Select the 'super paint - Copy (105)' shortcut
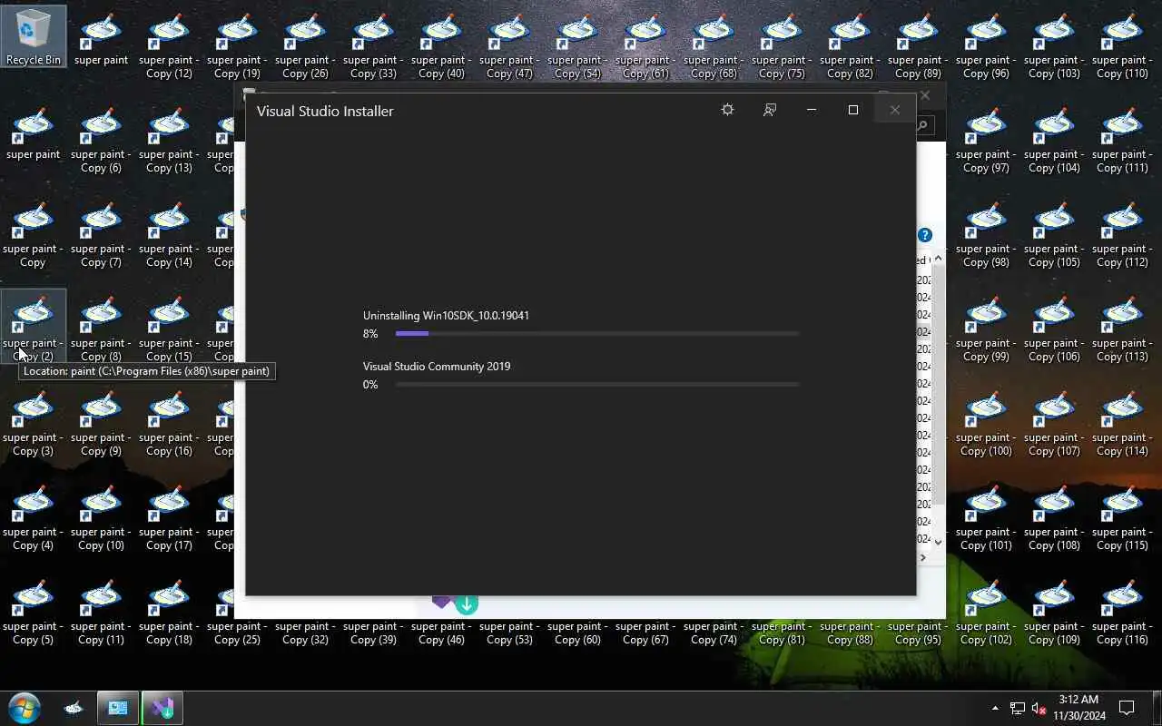 click(x=1054, y=234)
